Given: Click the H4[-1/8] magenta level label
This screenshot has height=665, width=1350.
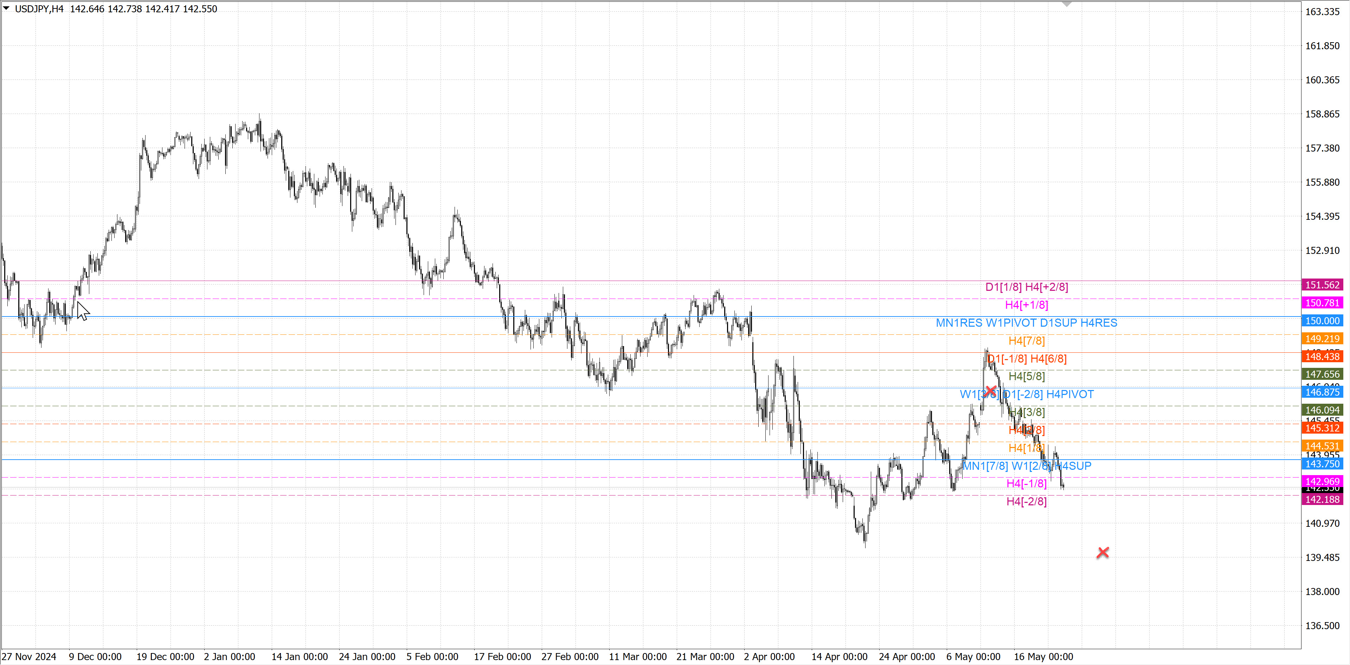Looking at the screenshot, I should (1026, 483).
